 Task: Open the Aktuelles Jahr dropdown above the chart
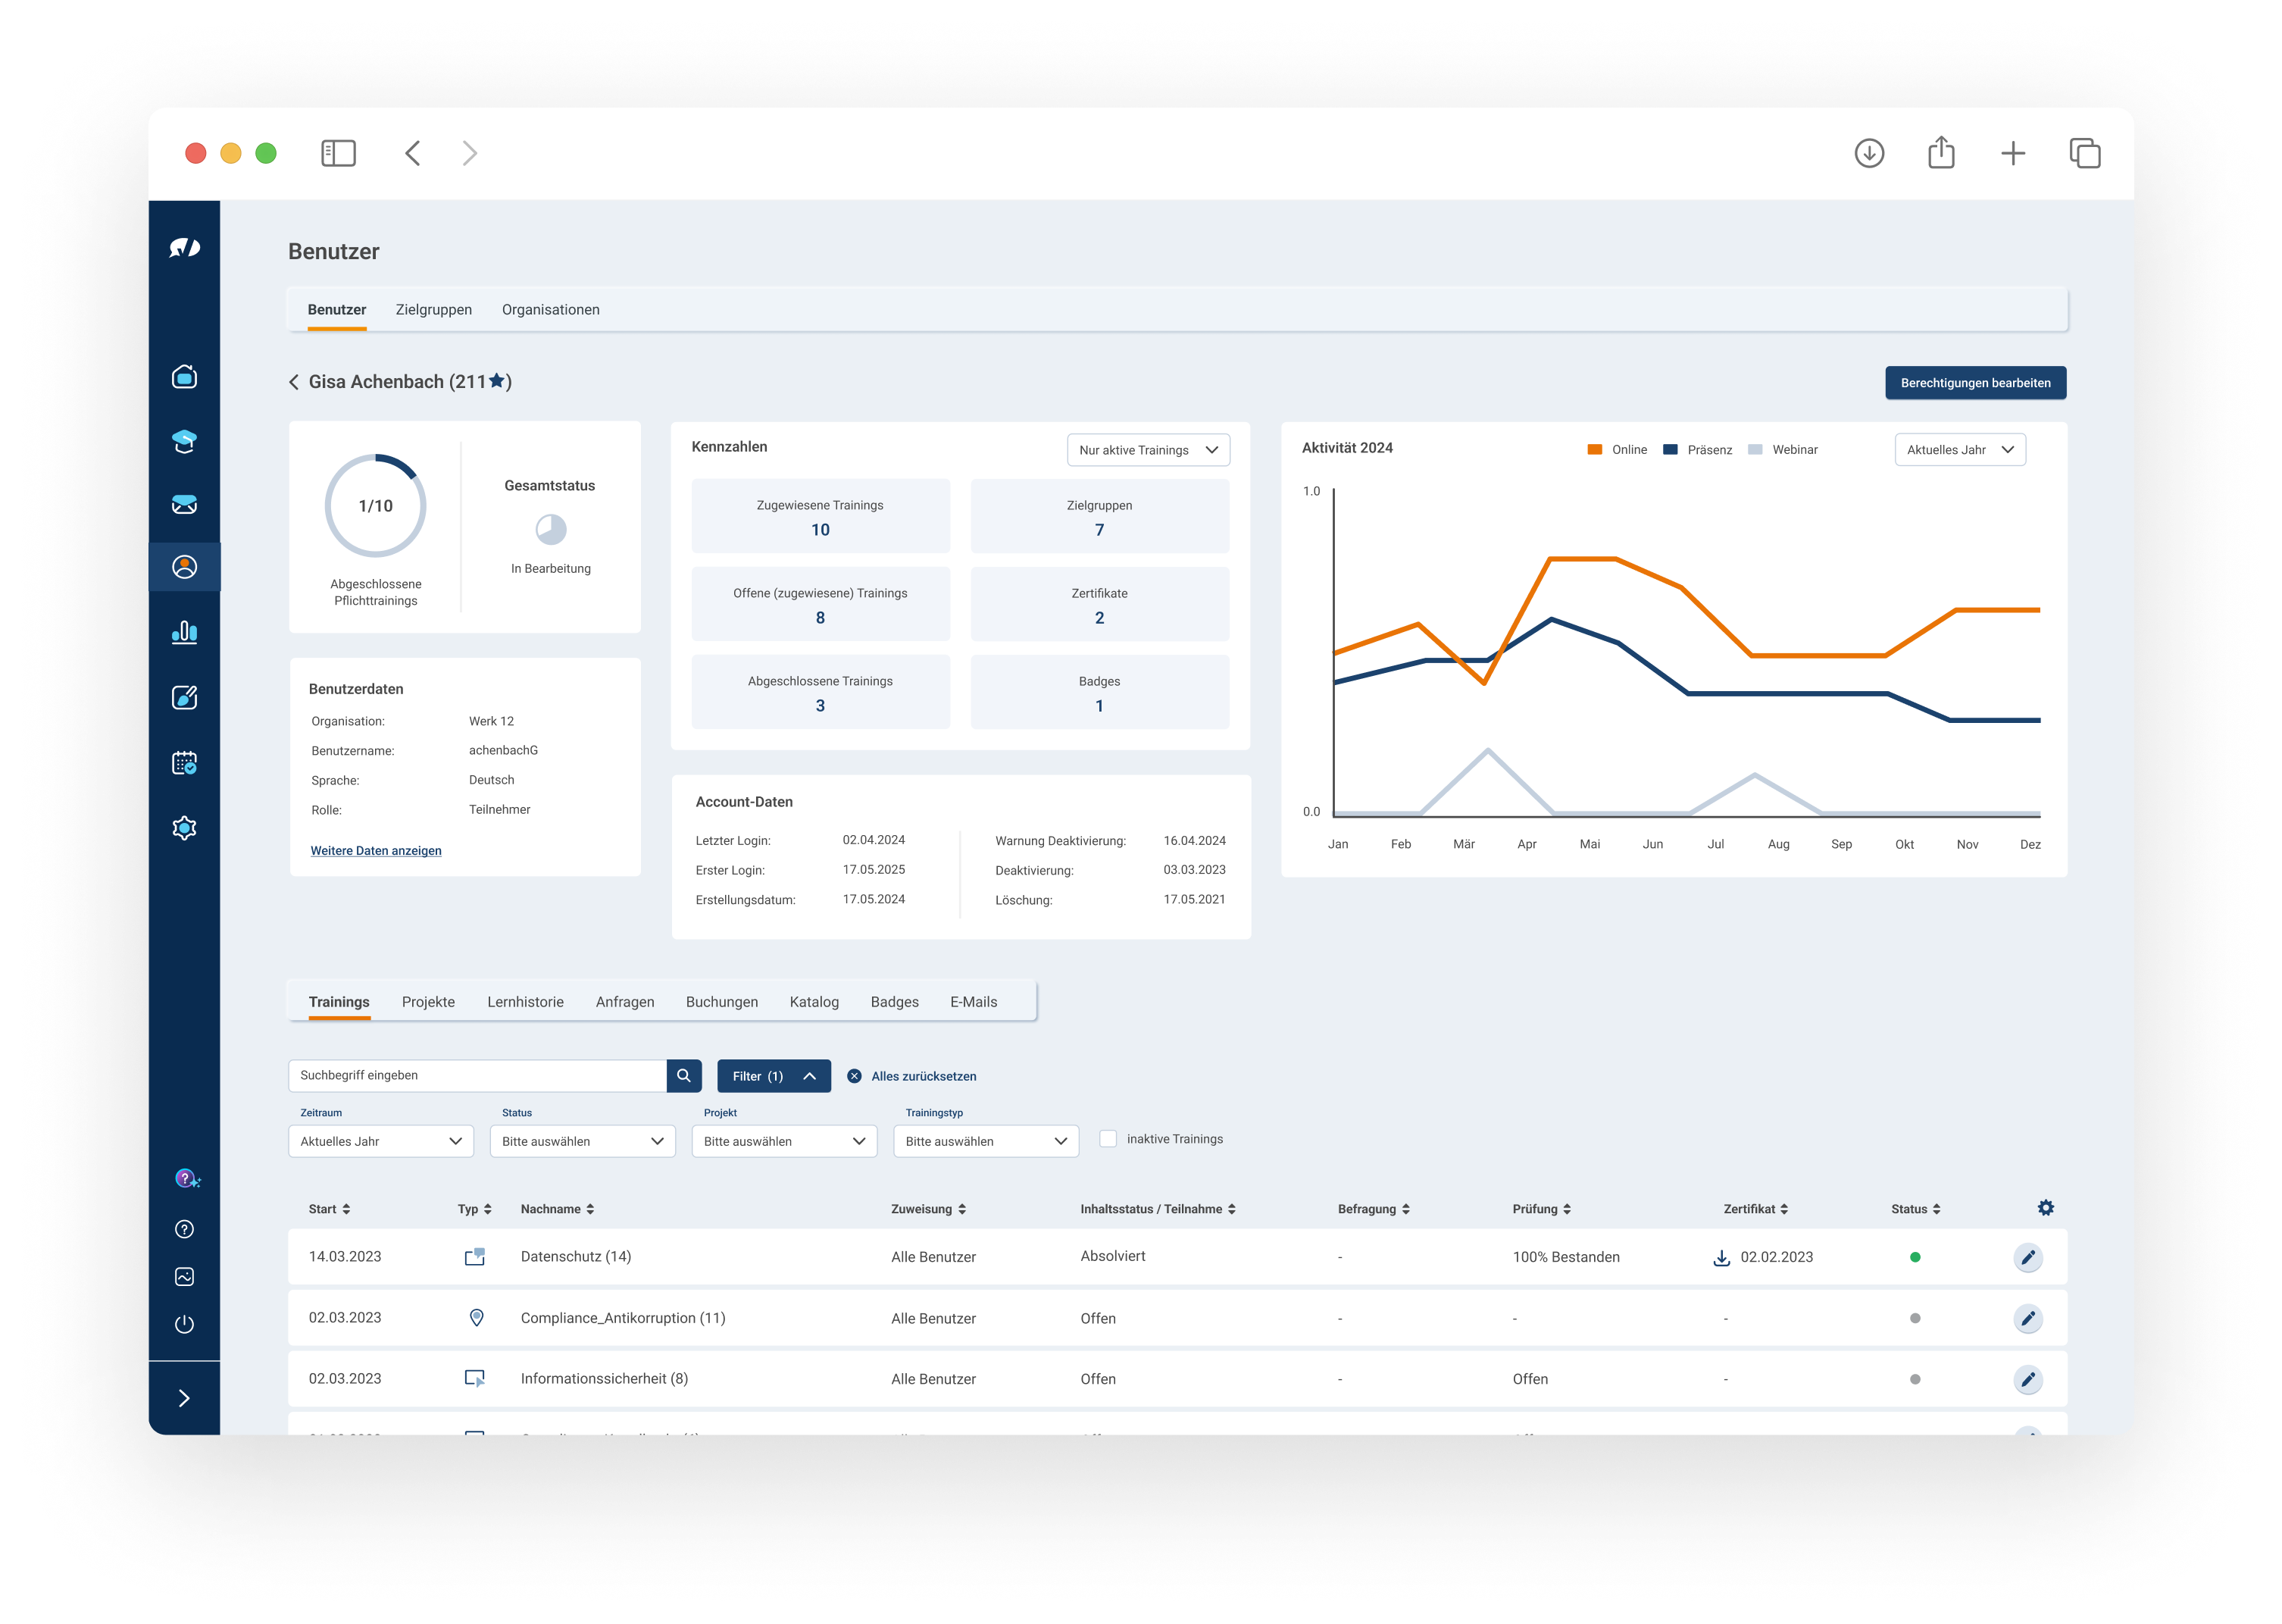point(1960,449)
